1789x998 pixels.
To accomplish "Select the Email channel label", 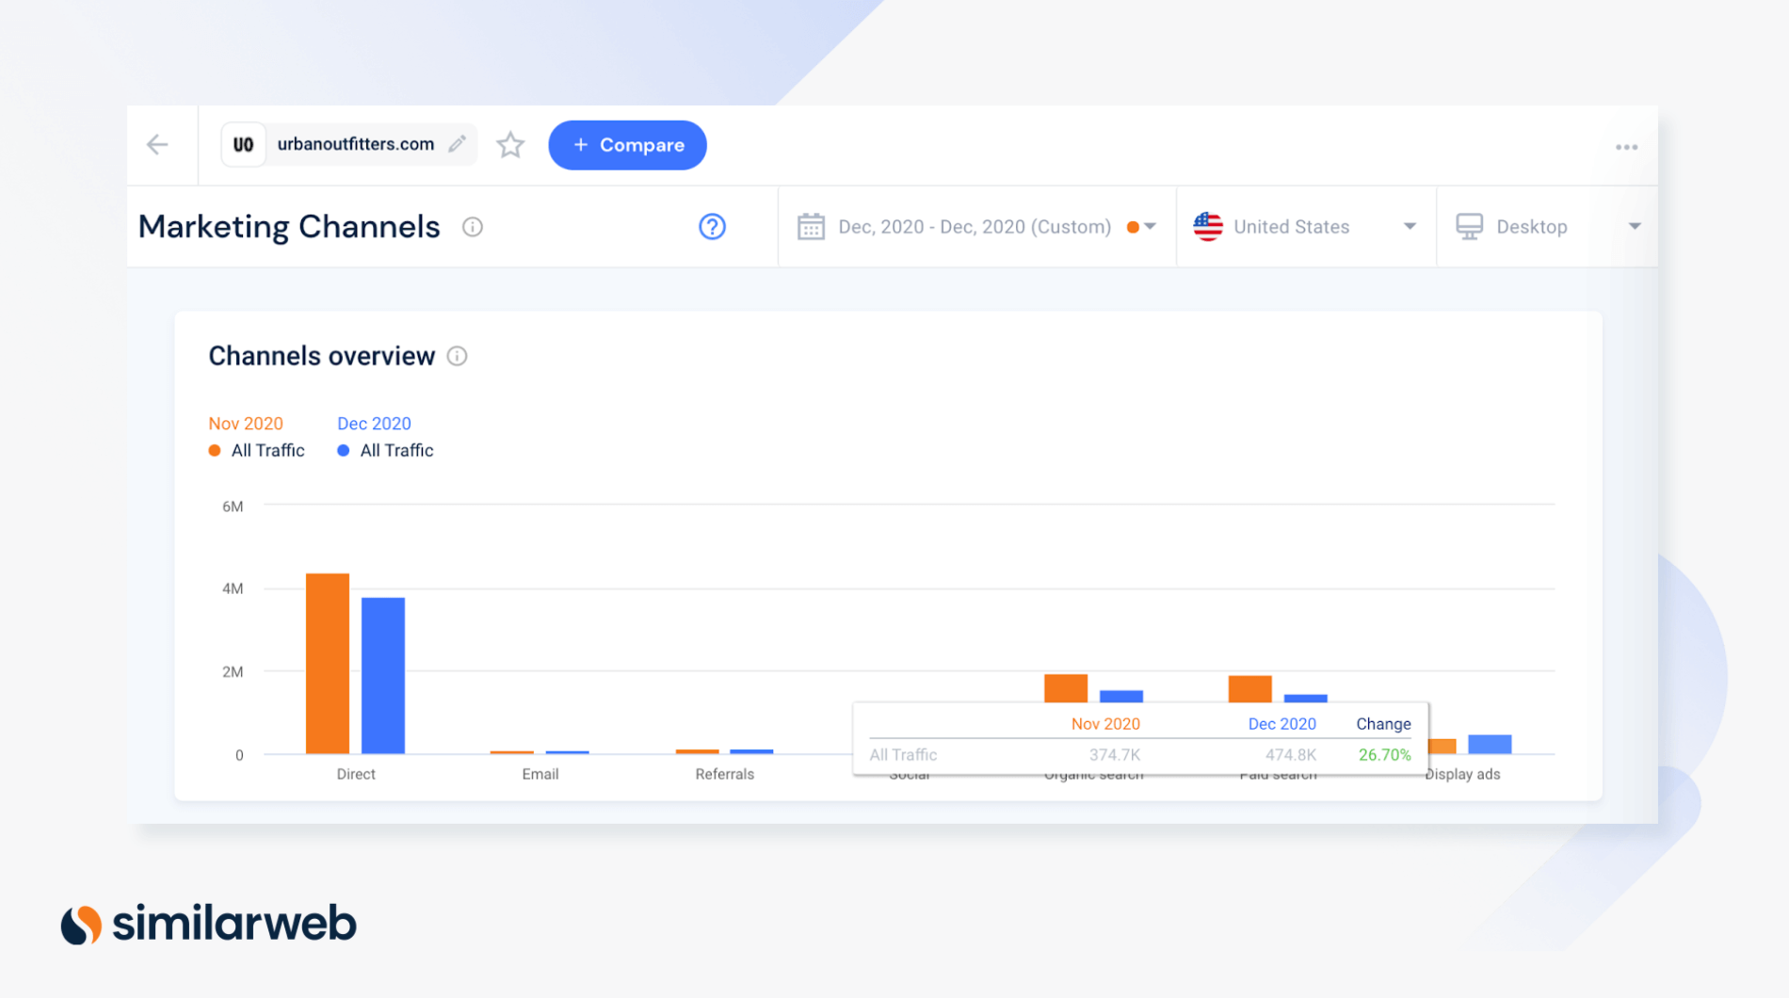I will 540,774.
